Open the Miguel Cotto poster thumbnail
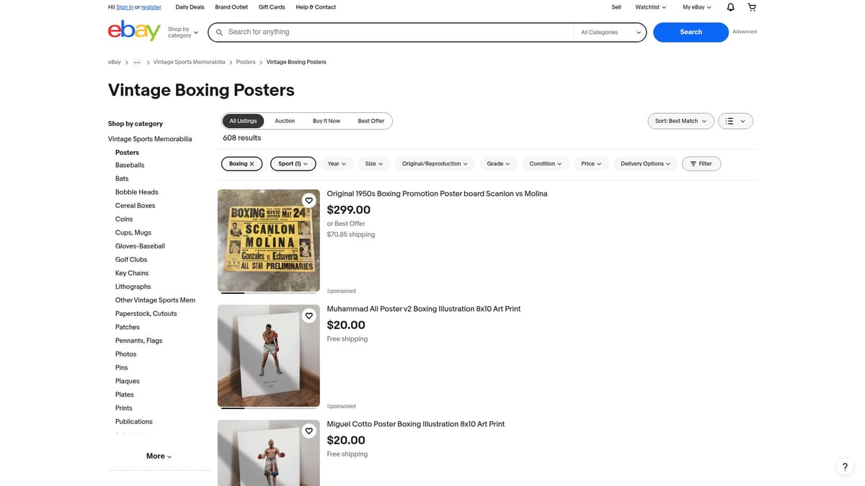 point(268,453)
